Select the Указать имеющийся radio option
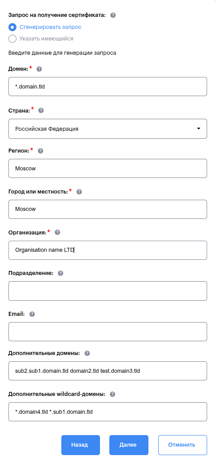 [12, 39]
